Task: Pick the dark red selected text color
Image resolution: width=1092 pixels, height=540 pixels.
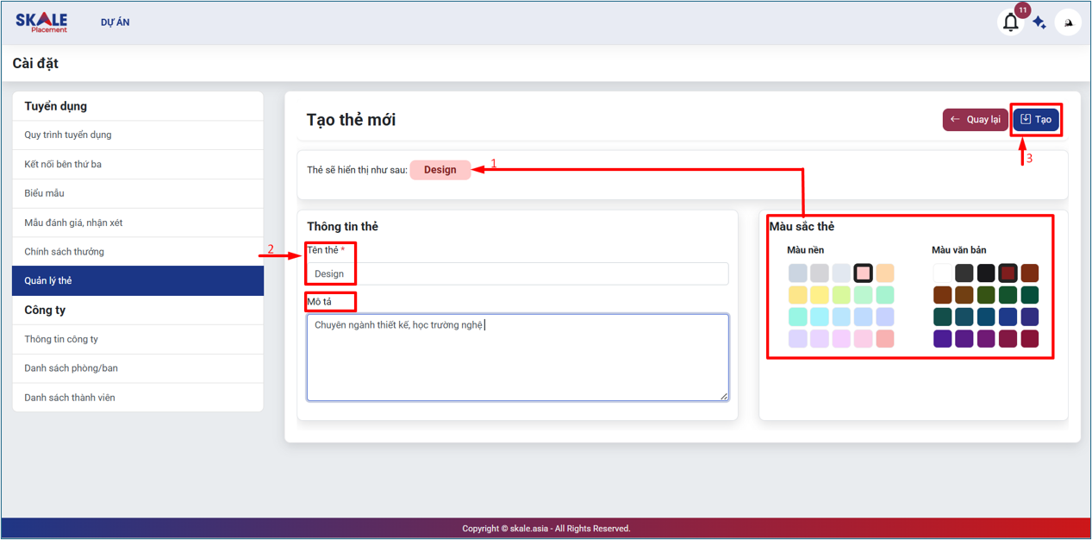Action: [x=1008, y=273]
